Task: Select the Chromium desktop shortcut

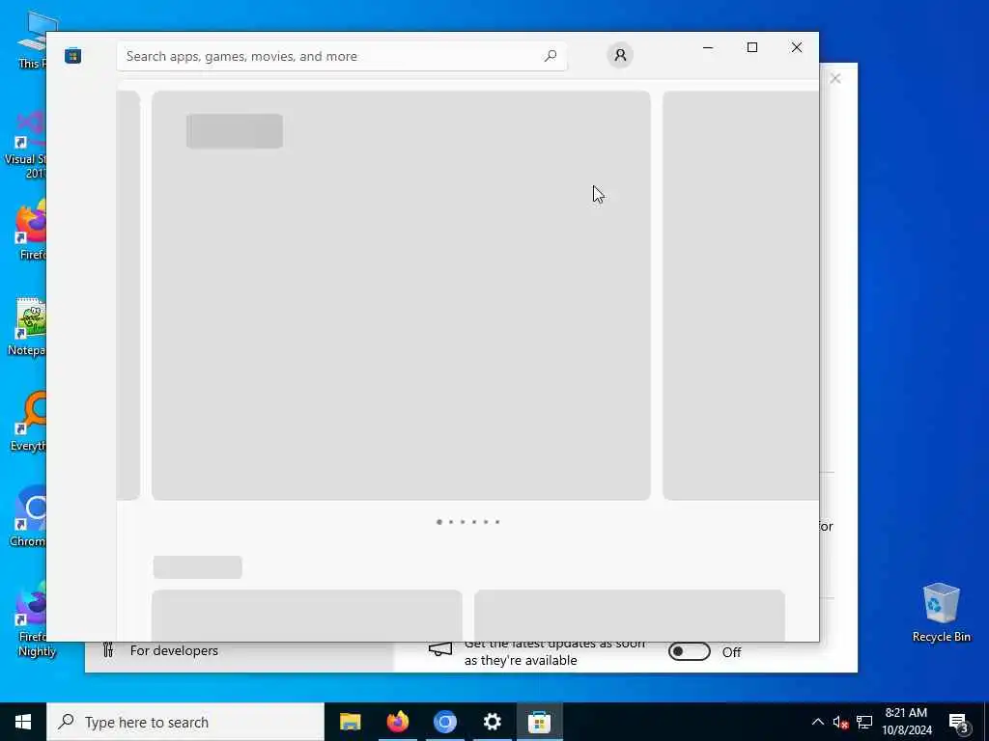Action: coord(28,517)
